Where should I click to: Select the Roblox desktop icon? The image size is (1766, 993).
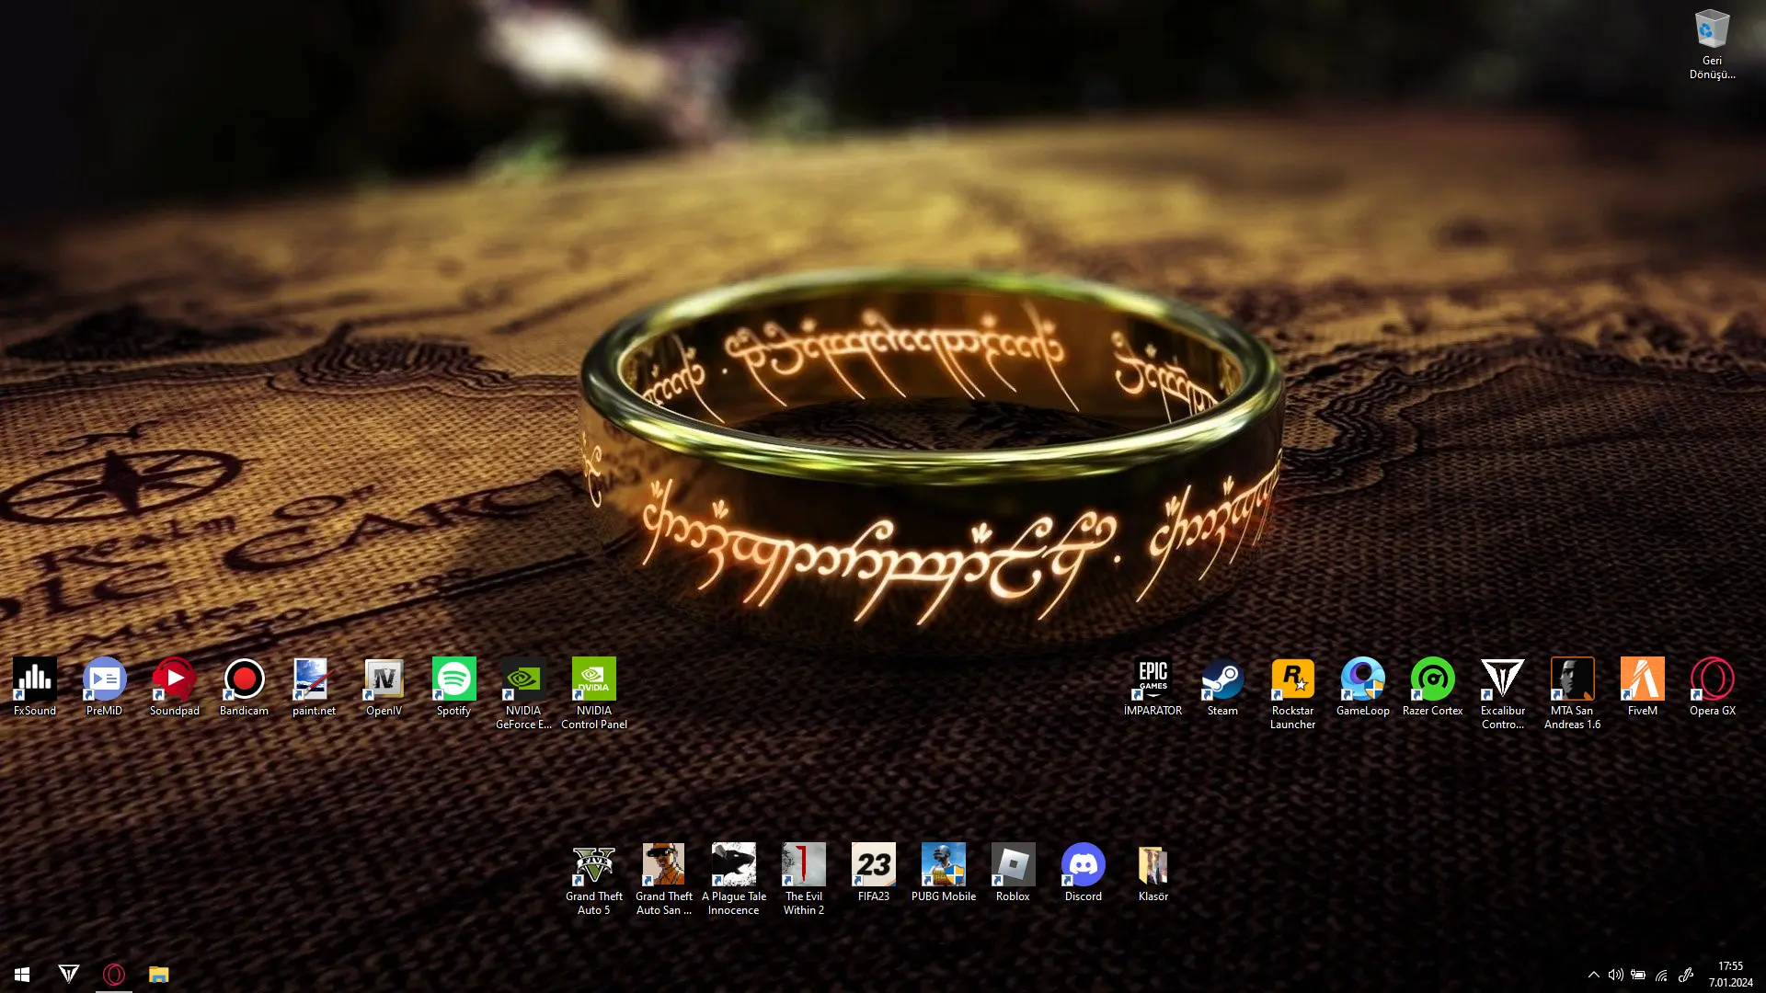tap(1013, 873)
